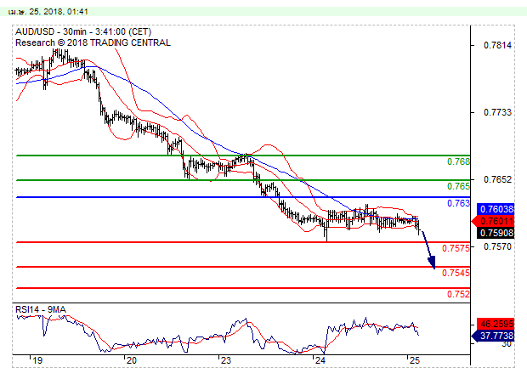Click the black 0.75908 price tag
The image size is (527, 379).
click(x=496, y=233)
